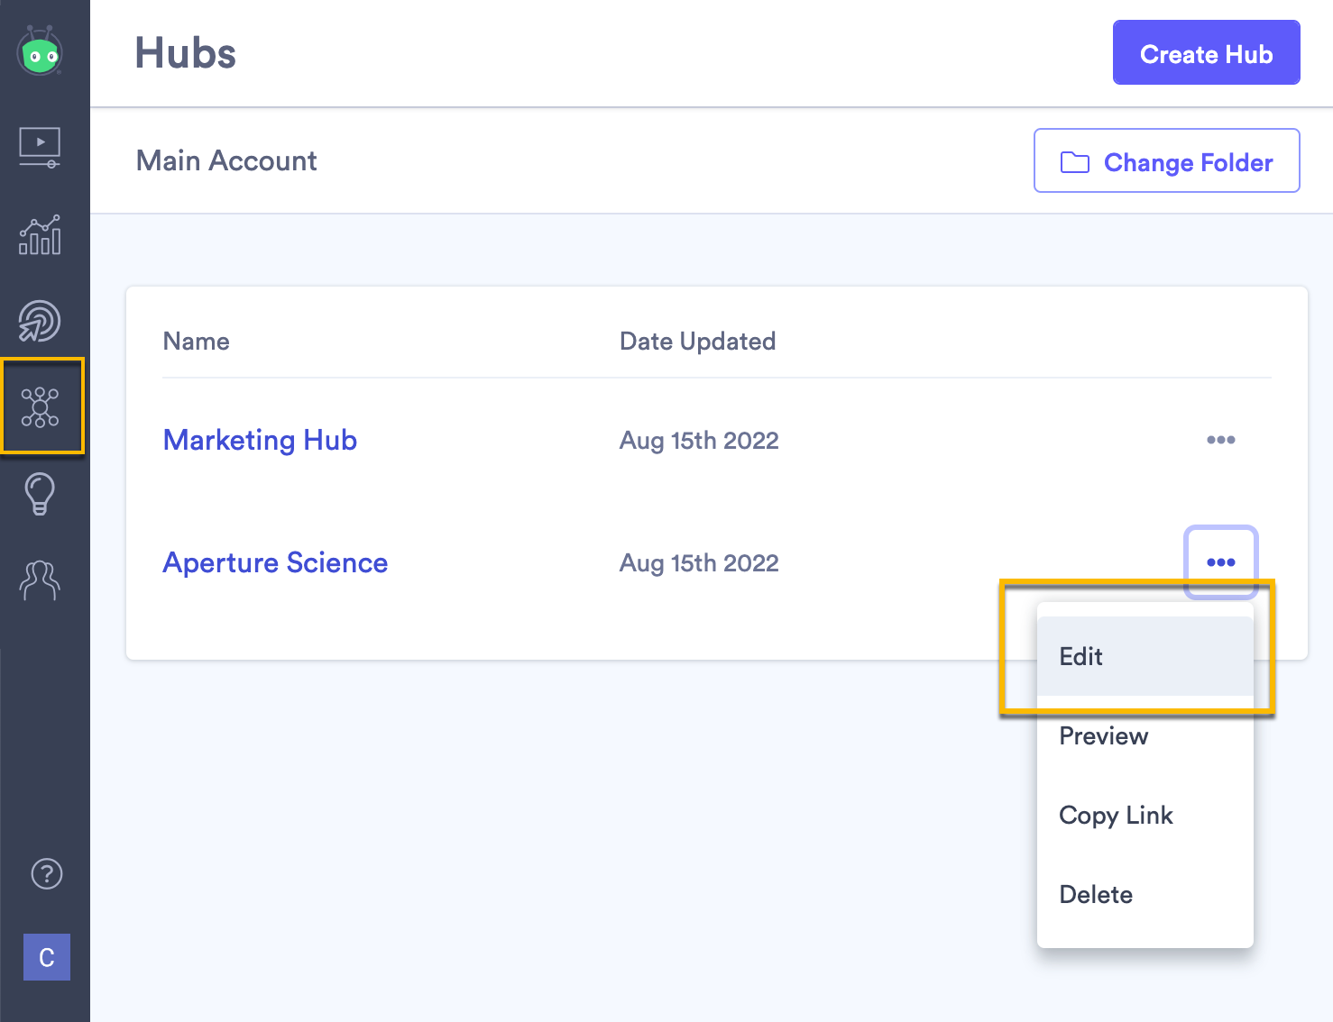Click Aperture Science's Aug 15th 2022 date

click(699, 562)
